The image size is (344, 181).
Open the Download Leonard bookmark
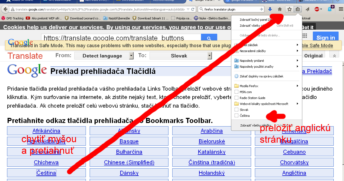[83, 18]
